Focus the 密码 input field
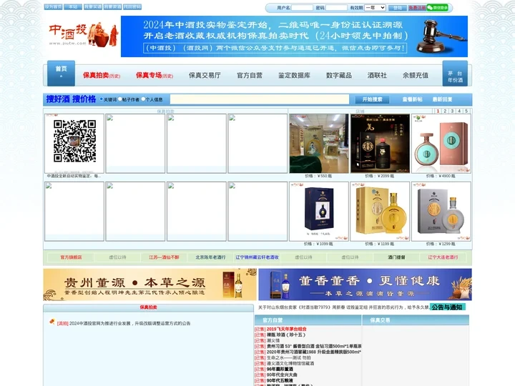The width and height of the screenshot is (515, 386). click(336, 8)
